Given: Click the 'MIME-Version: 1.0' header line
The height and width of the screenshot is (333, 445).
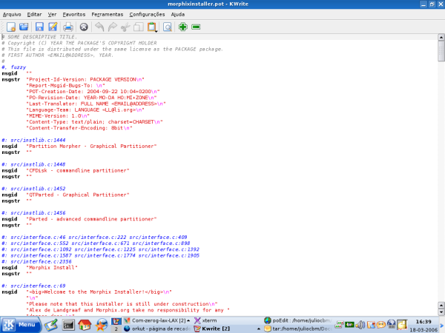Looking at the screenshot, I should coord(58,116).
